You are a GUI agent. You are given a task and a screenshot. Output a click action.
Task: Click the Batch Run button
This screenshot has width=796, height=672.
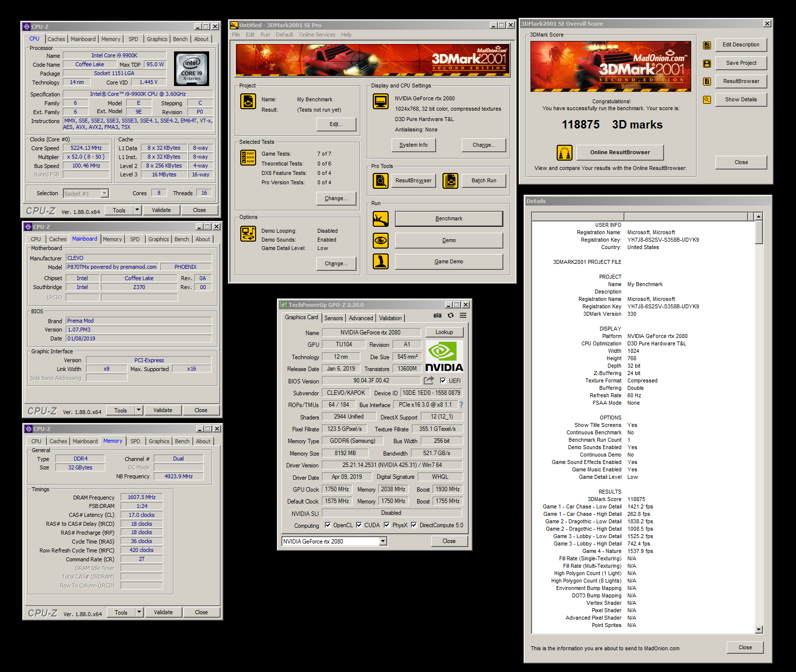[484, 181]
